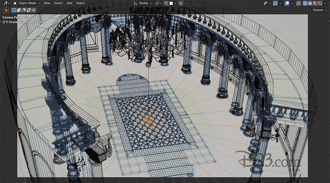Toggle proportional editing
The width and height of the screenshot is (330, 183).
coord(181,3)
